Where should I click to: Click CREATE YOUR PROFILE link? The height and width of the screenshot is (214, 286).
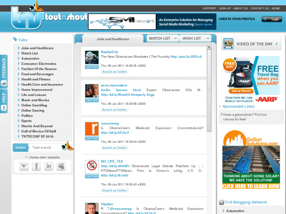237,19
